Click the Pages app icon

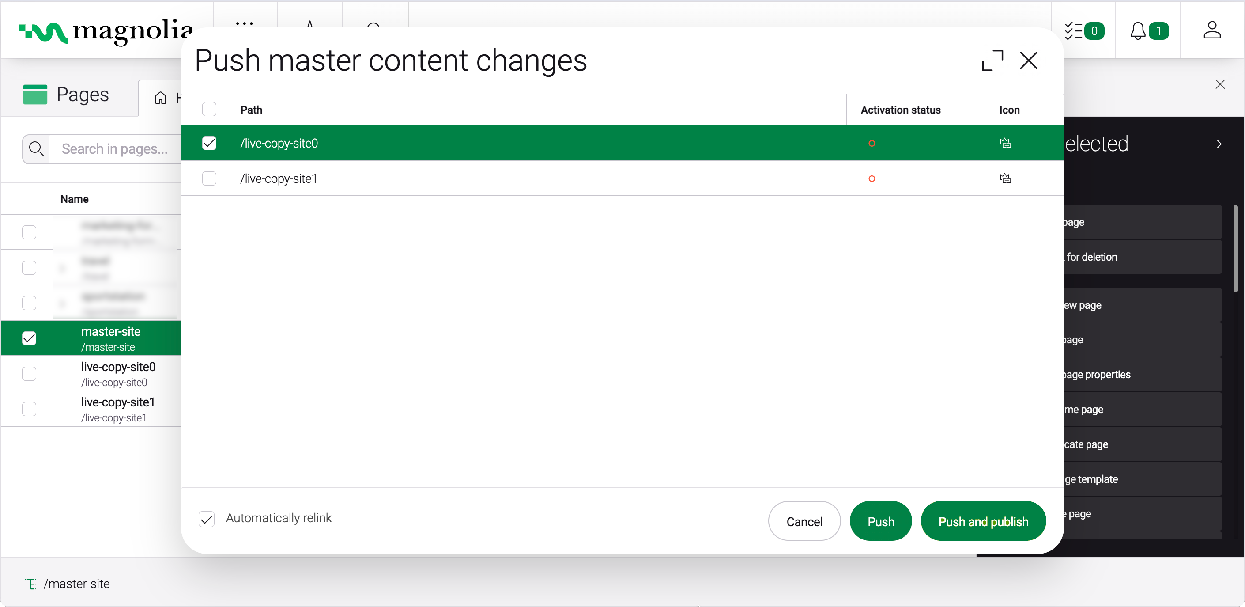[x=35, y=94]
